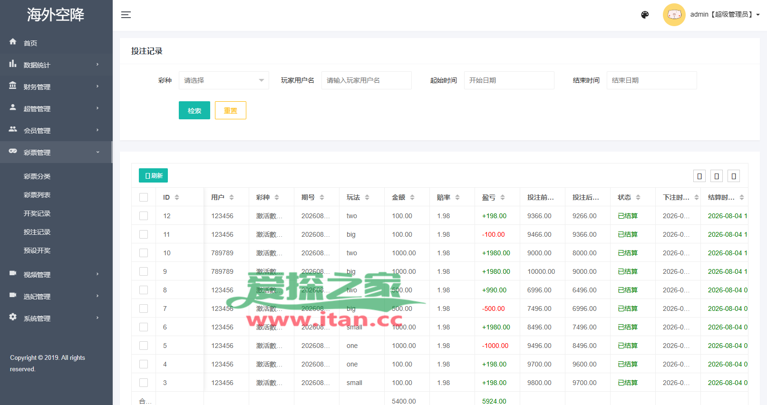767x405 pixels.
Task: Sort table by the 状态 column arrows
Action: (x=638, y=197)
